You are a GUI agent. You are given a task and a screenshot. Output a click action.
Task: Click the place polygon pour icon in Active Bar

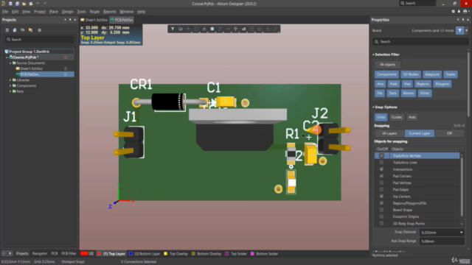point(243,29)
